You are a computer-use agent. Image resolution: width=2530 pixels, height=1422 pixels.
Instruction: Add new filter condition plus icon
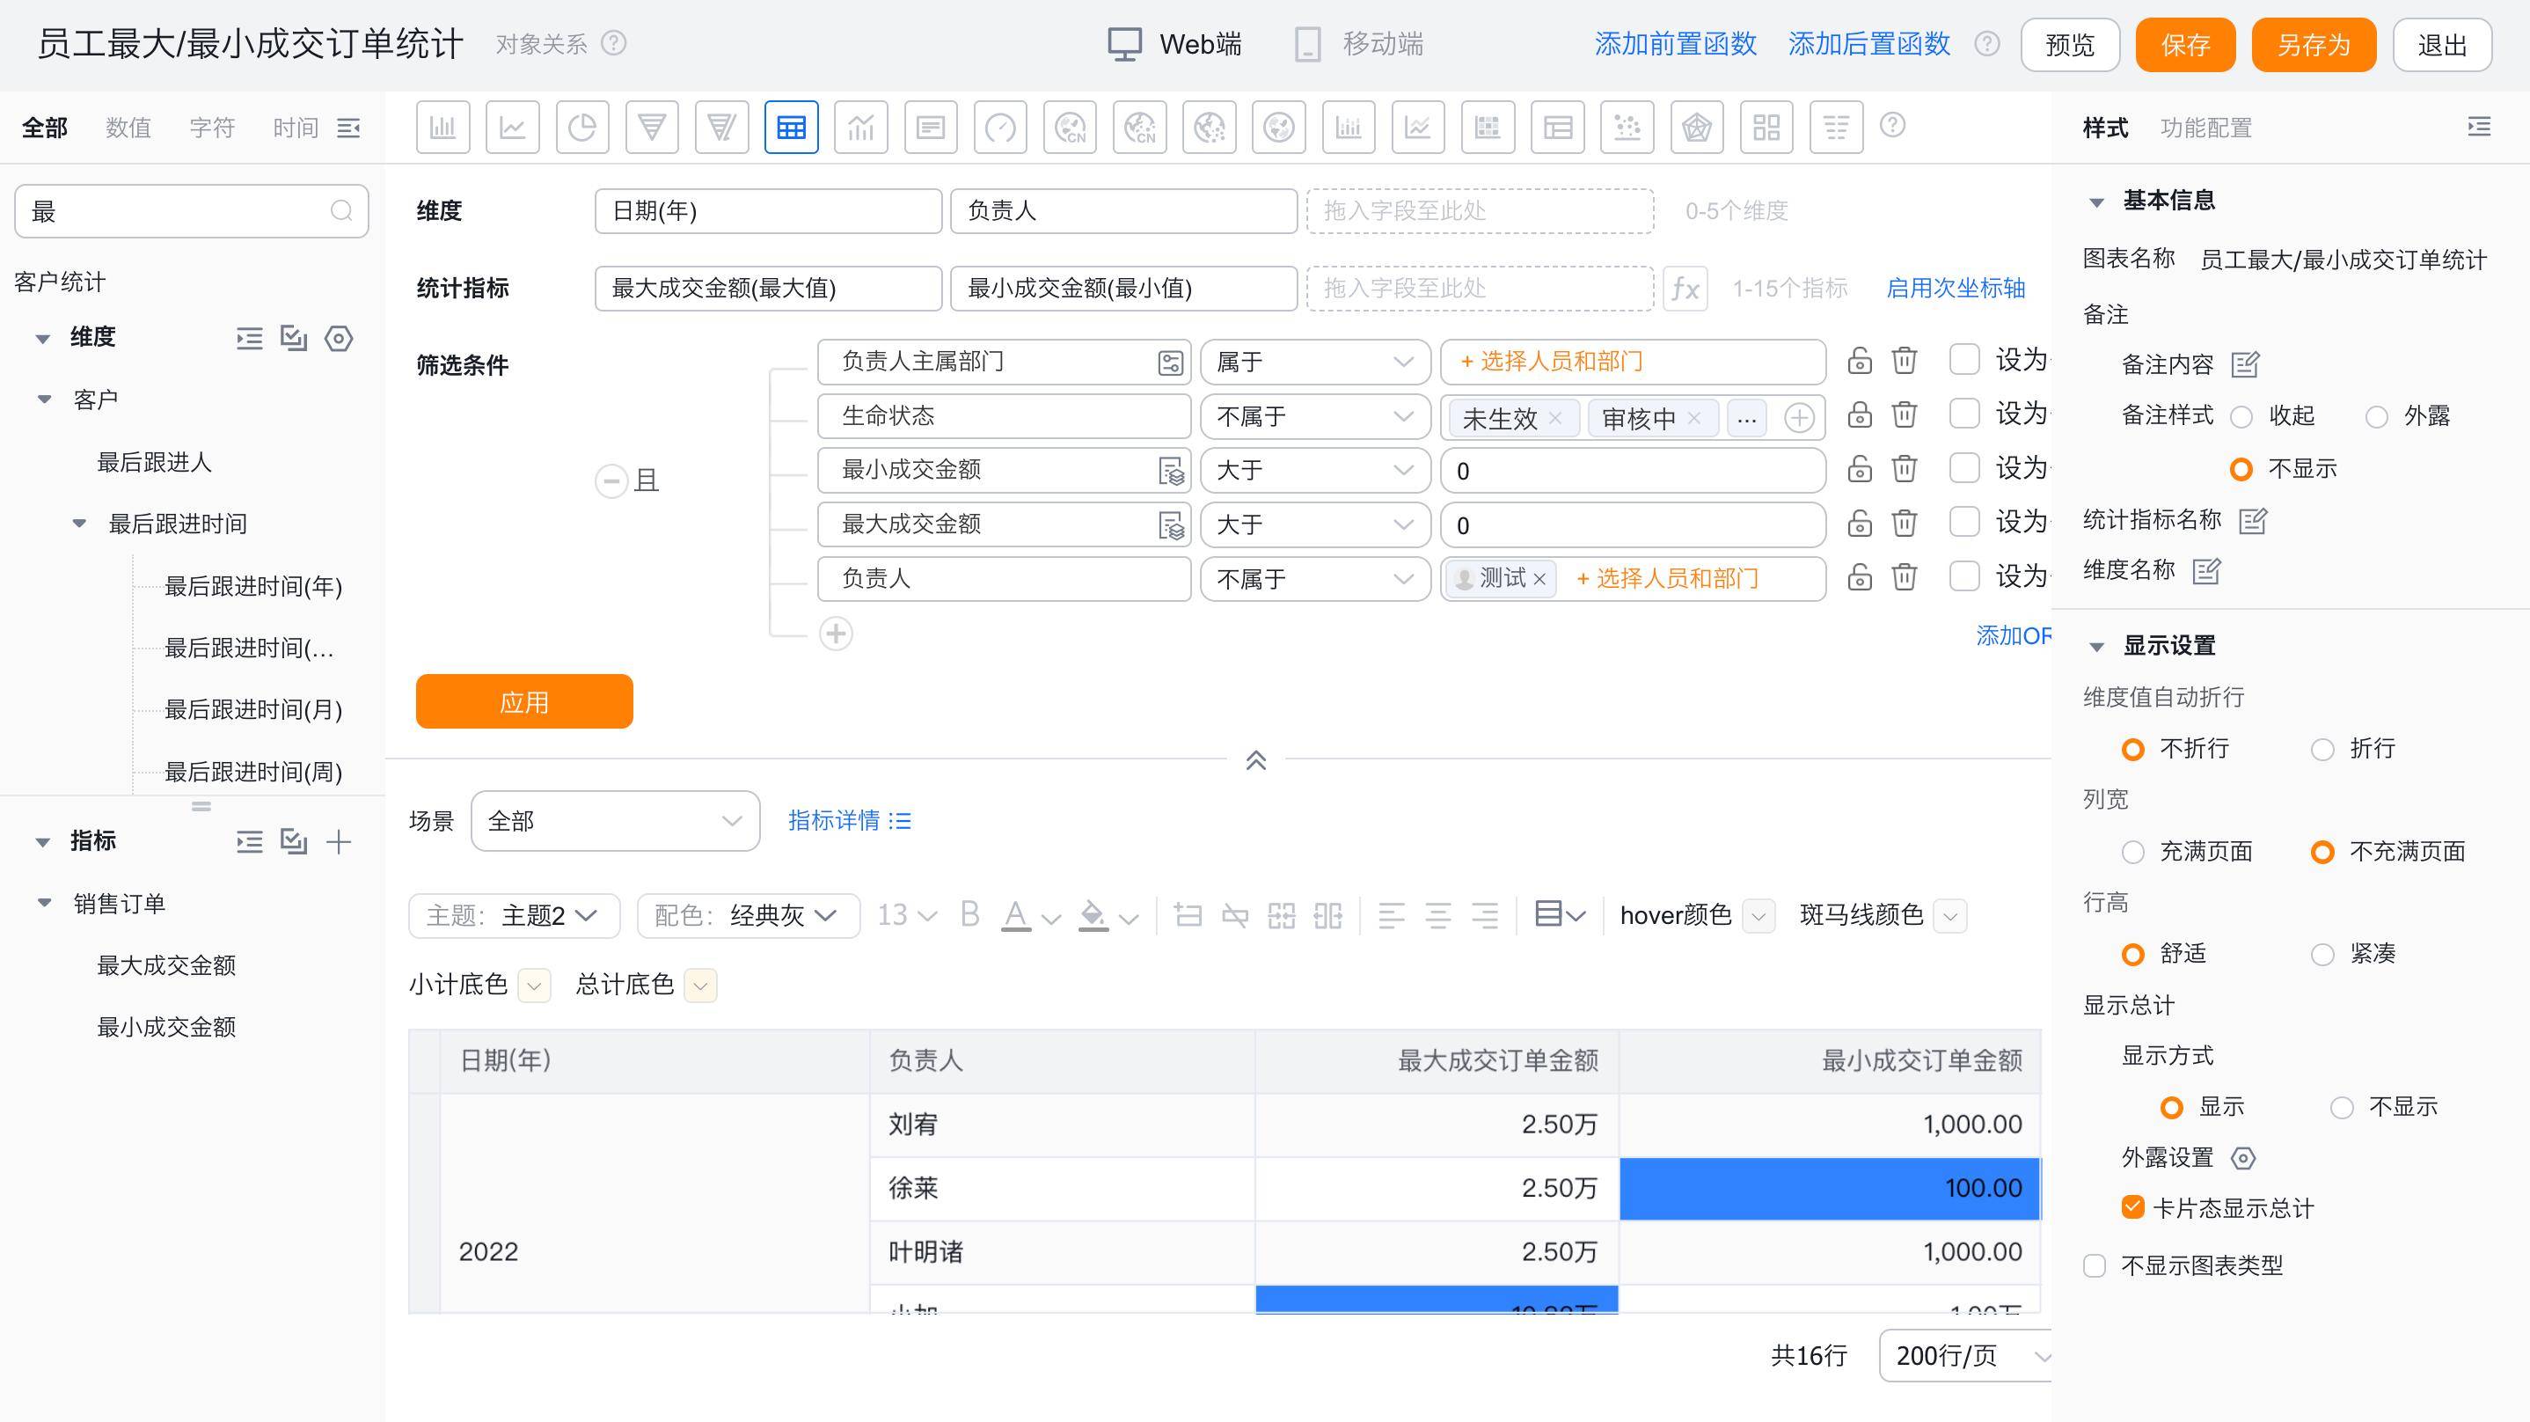tap(835, 634)
